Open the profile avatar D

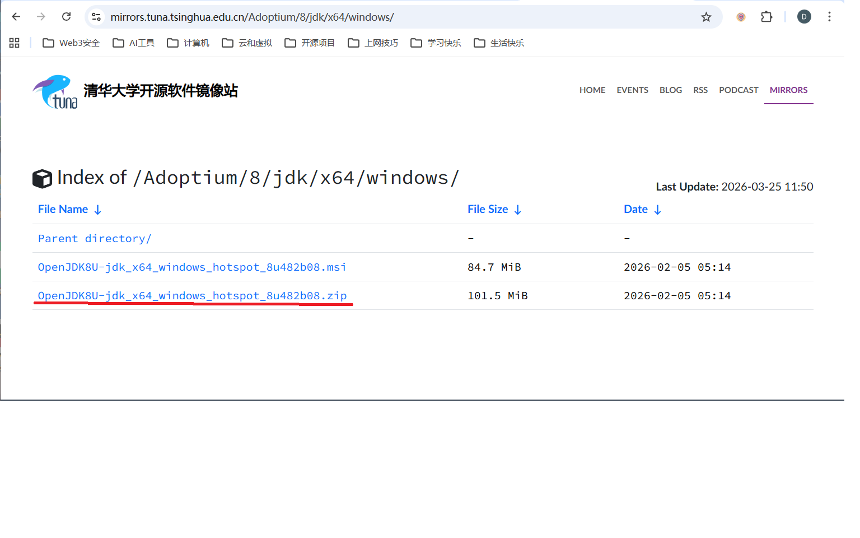(804, 17)
